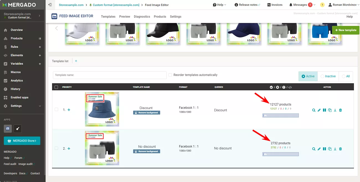Add a new variable via the plus next to Variables
Screen dimensions: 360x182
pos(40,64)
